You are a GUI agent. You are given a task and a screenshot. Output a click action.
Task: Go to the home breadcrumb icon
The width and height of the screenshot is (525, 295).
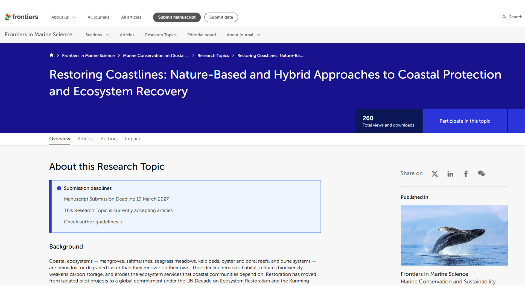(x=51, y=55)
